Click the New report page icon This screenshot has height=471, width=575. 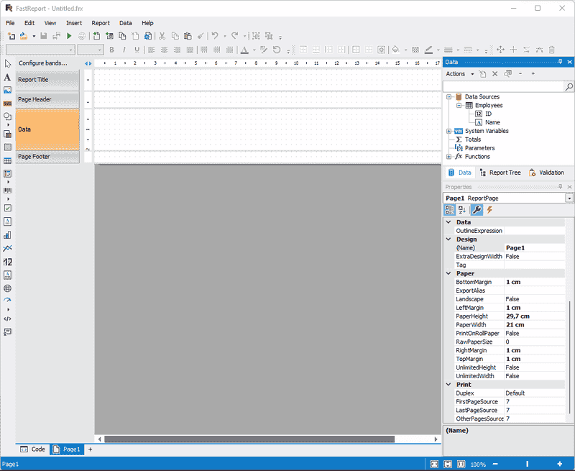click(x=96, y=36)
